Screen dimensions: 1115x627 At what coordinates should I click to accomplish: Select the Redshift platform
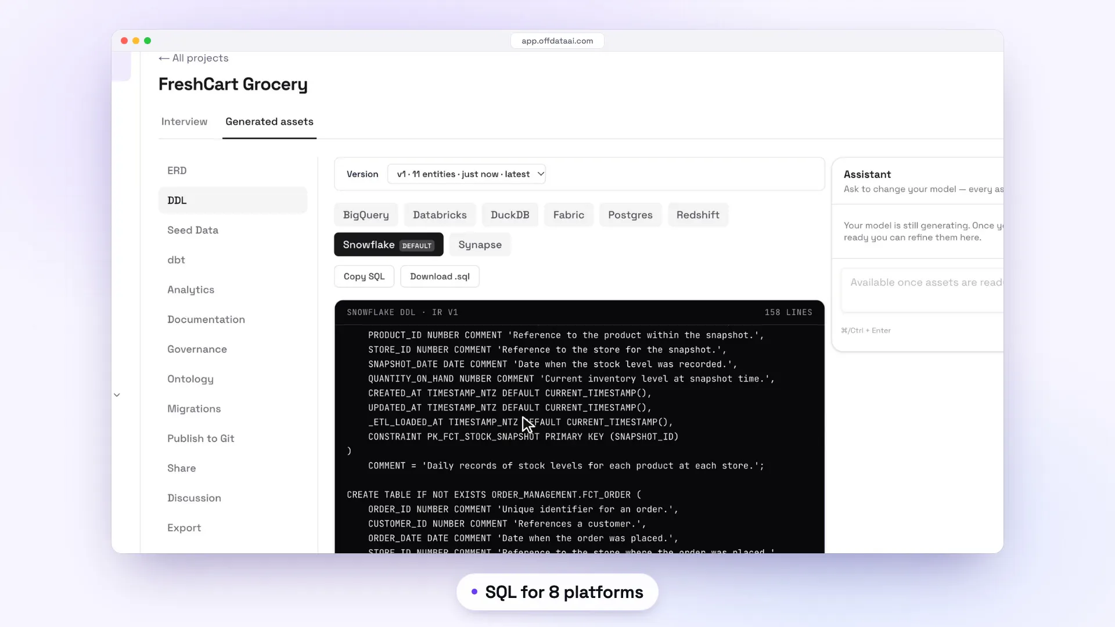point(697,215)
